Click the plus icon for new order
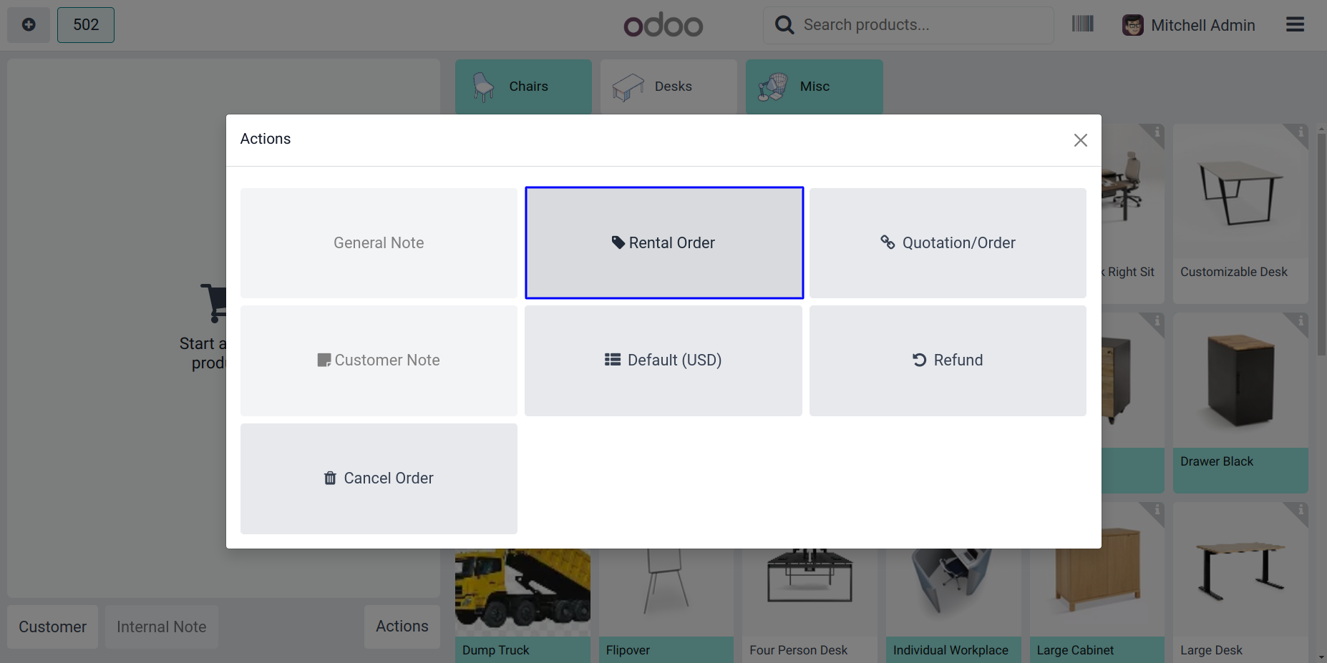The width and height of the screenshot is (1327, 663). click(x=29, y=25)
